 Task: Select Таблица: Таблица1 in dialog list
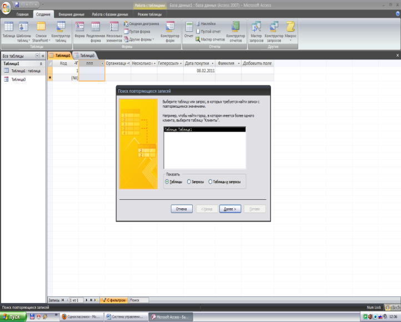204,129
